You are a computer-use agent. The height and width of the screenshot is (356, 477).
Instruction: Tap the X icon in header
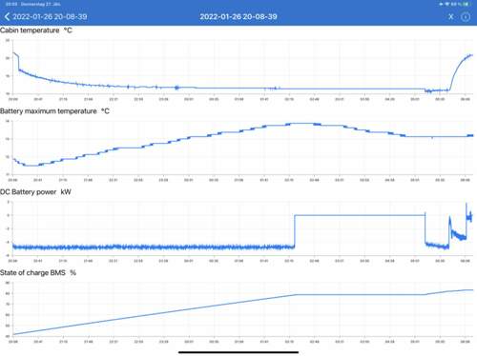coord(451,16)
